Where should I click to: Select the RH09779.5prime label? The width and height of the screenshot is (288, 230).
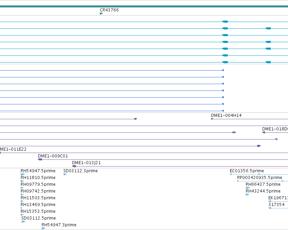(38, 184)
